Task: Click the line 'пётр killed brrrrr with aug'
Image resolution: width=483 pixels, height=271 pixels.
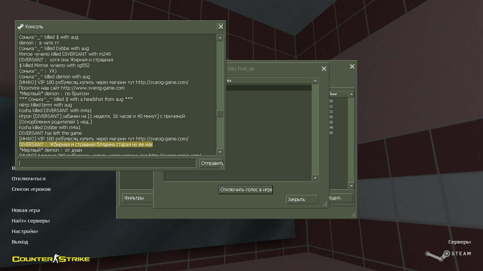Action: [45, 105]
